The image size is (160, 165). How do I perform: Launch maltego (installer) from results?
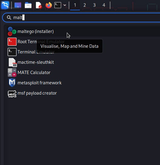click(x=83, y=31)
